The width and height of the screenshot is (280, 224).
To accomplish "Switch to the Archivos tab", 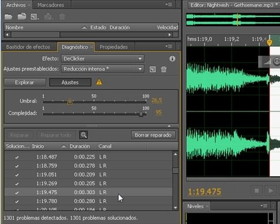I will pyautogui.click(x=16, y=5).
